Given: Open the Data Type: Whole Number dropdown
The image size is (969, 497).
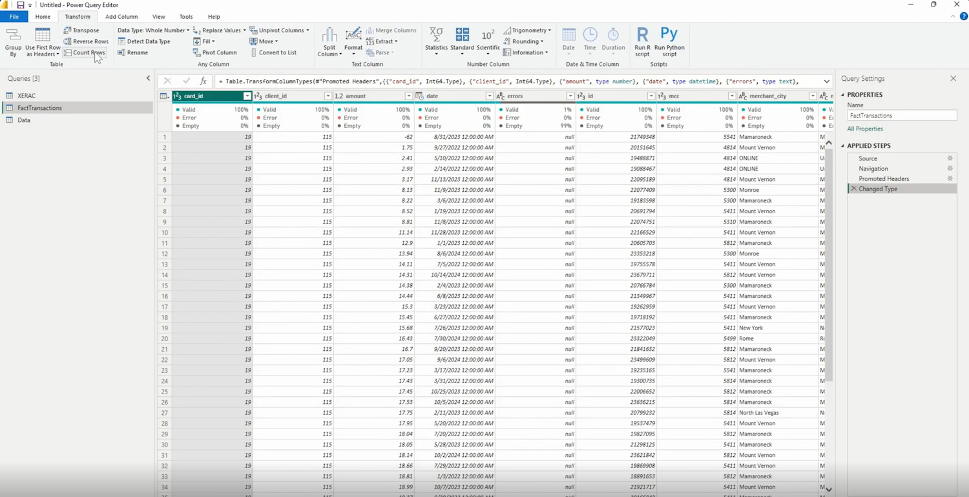Looking at the screenshot, I should pyautogui.click(x=153, y=30).
